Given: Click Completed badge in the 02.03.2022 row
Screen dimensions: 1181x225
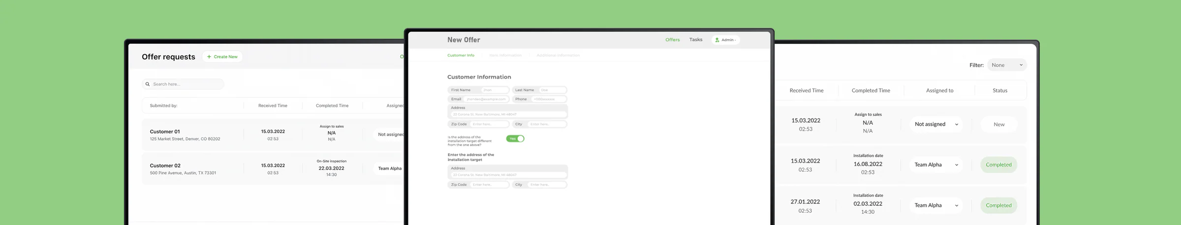Looking at the screenshot, I should pyautogui.click(x=998, y=205).
